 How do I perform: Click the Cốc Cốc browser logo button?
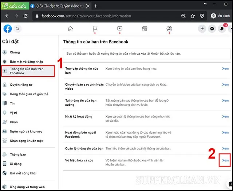point(15,6)
